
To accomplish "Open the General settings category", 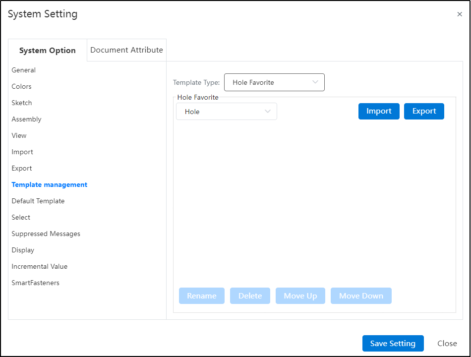I will pyautogui.click(x=23, y=70).
